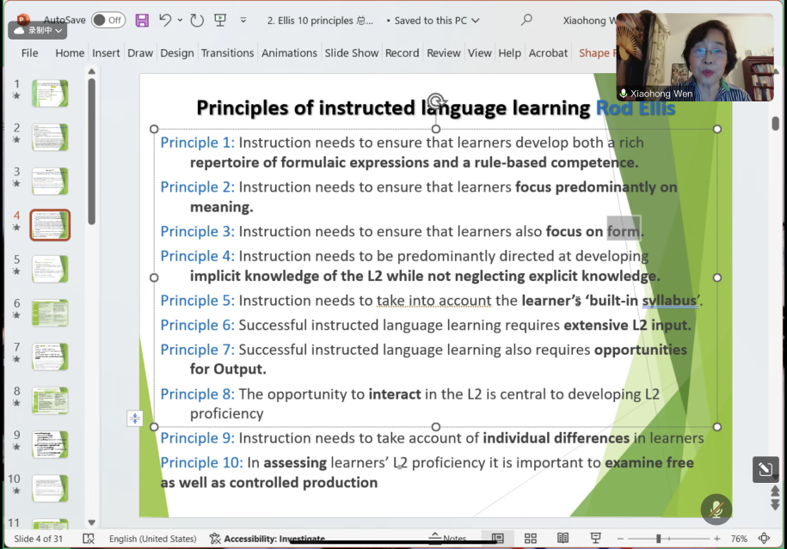
Task: Click Accessibility: Investigate in status bar
Action: click(x=267, y=539)
